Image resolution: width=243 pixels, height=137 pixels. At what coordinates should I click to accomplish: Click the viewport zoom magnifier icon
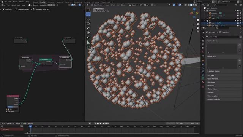(198, 20)
